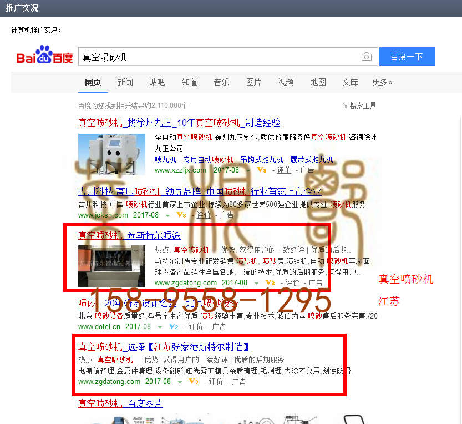Open 徐州九正 真空喷砂机 result title
The image size is (462, 424).
tap(179, 123)
